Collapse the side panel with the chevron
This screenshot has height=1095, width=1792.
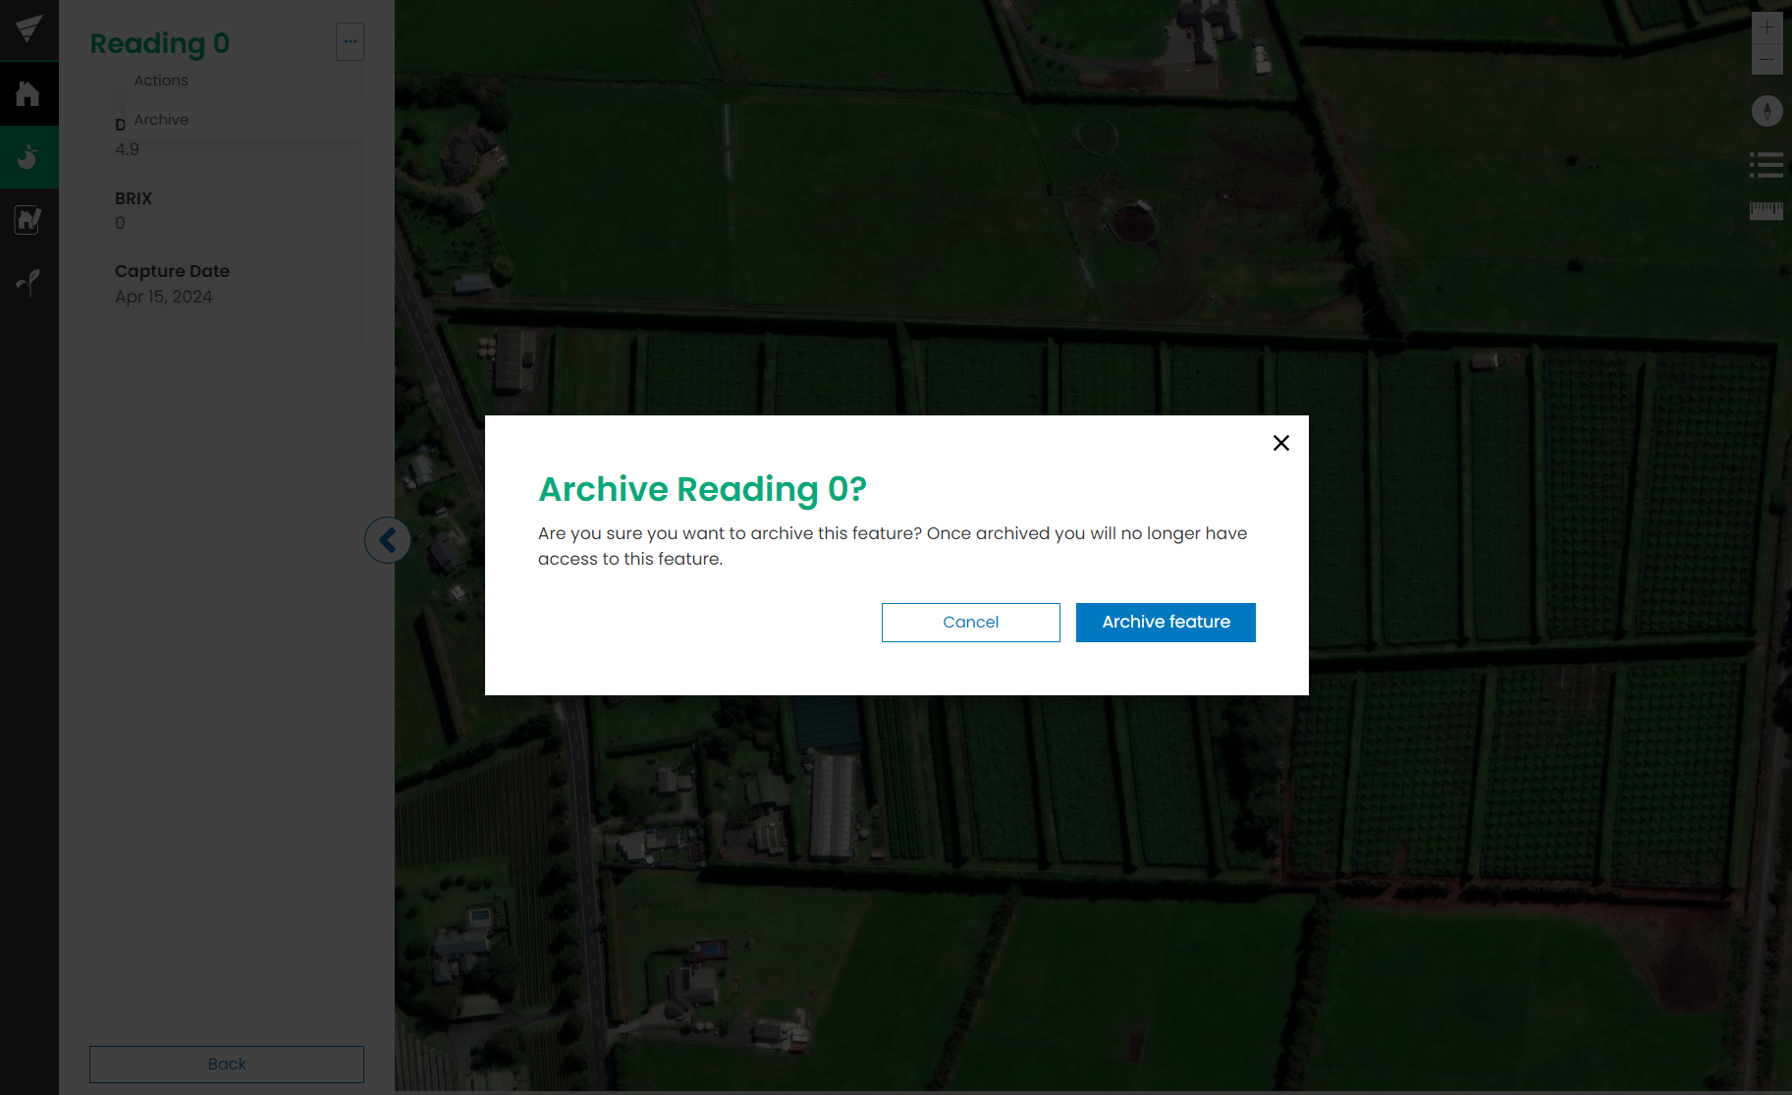point(388,540)
